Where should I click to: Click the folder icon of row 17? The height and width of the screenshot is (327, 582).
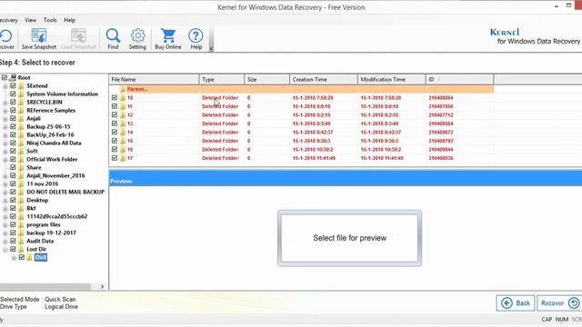click(x=123, y=158)
